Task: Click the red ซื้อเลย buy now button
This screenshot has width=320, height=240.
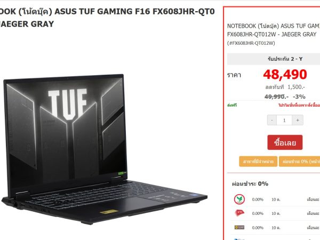Action: [285, 142]
